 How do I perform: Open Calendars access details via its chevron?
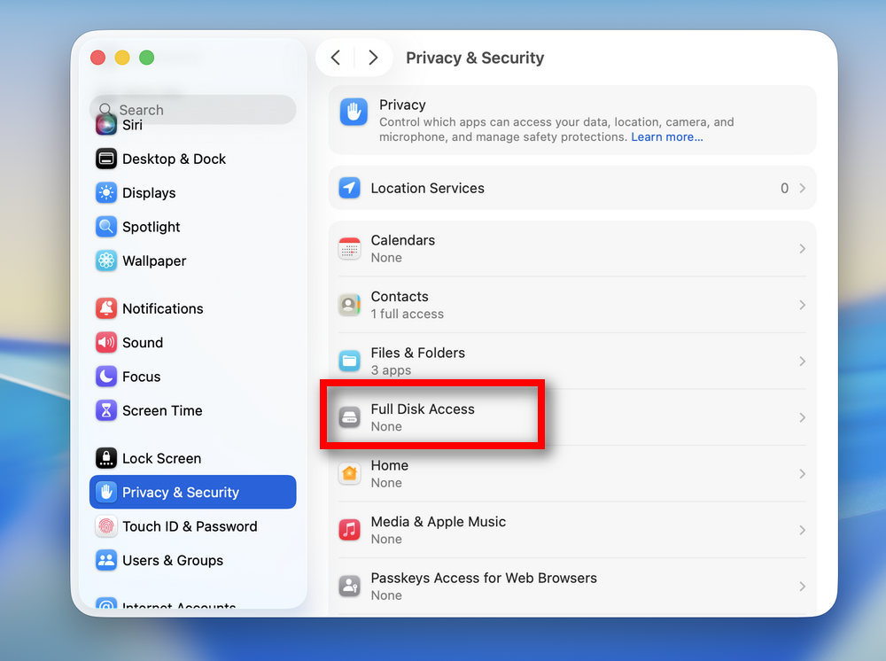[802, 248]
